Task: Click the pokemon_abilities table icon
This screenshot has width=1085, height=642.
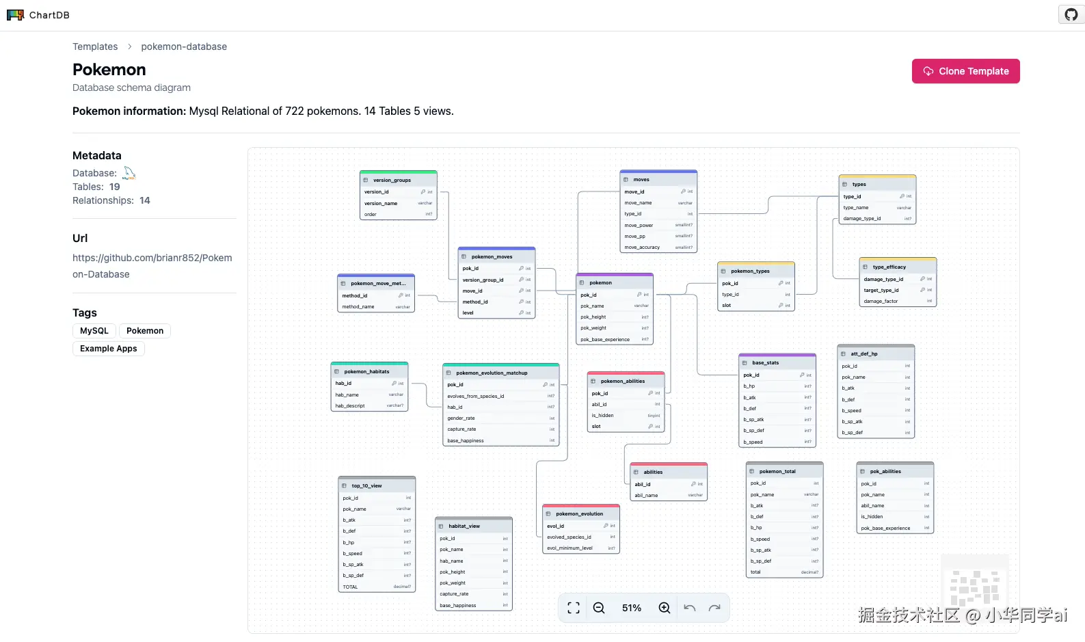Action: 593,382
